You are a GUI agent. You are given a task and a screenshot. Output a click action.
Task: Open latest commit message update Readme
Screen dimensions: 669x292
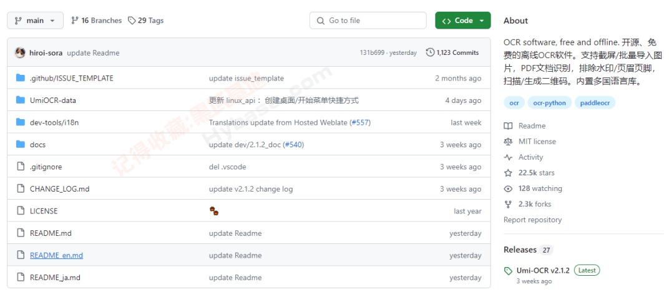click(93, 53)
